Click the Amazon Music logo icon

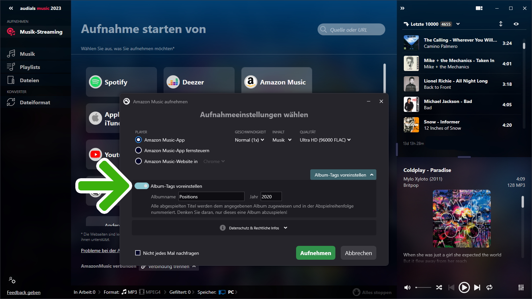coord(251,82)
